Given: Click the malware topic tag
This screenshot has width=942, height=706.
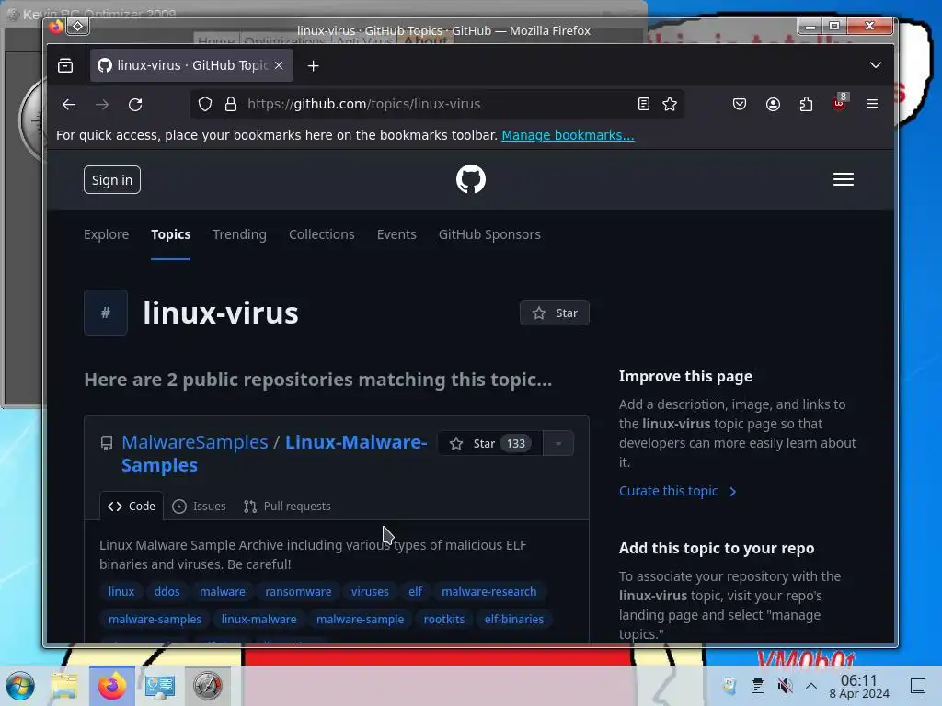Looking at the screenshot, I should [223, 591].
